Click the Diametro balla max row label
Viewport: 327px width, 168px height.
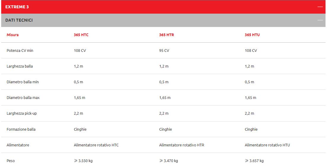23,98
